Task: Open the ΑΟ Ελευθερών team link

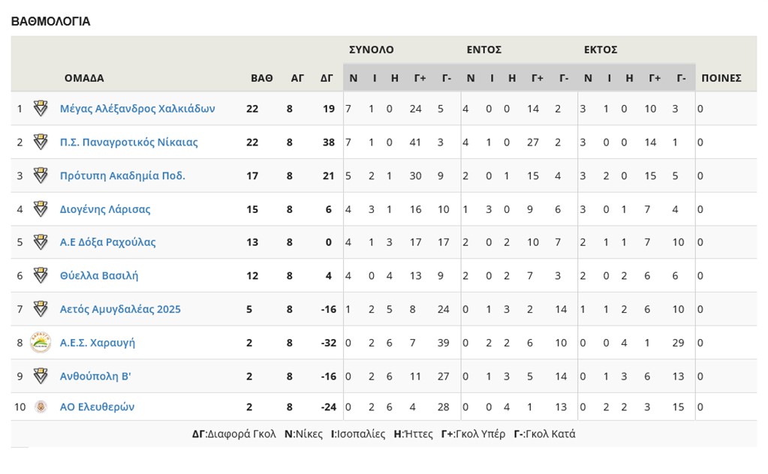Action: [x=97, y=407]
